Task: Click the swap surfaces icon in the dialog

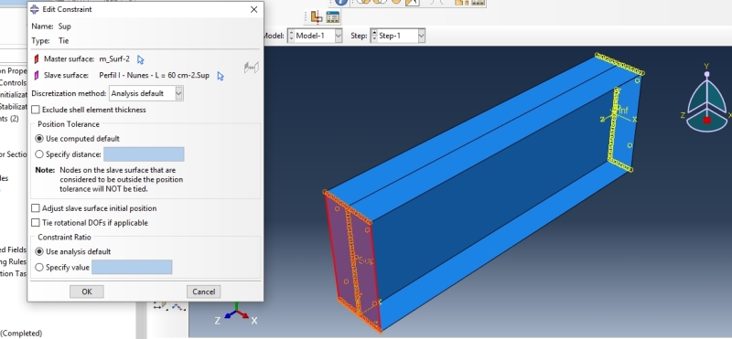Action: pos(251,69)
